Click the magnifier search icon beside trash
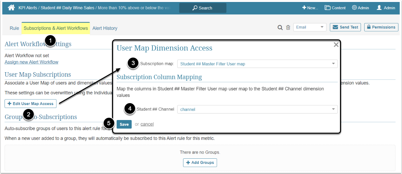Viewport: 402px width, 174px height. (280, 28)
